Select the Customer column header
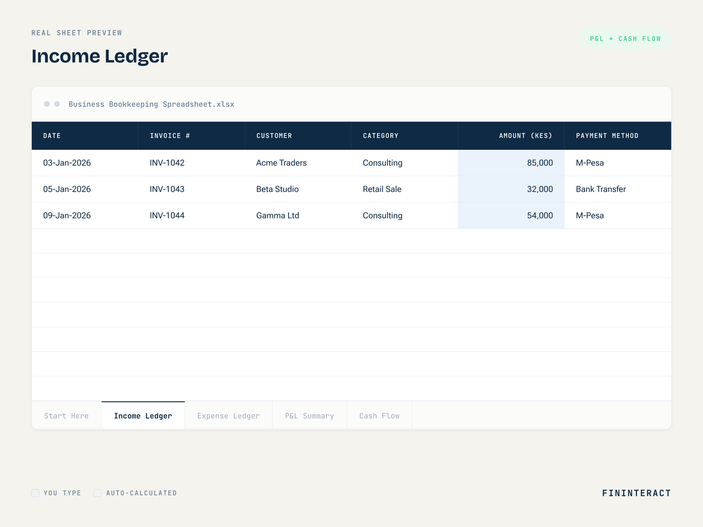 pos(298,136)
